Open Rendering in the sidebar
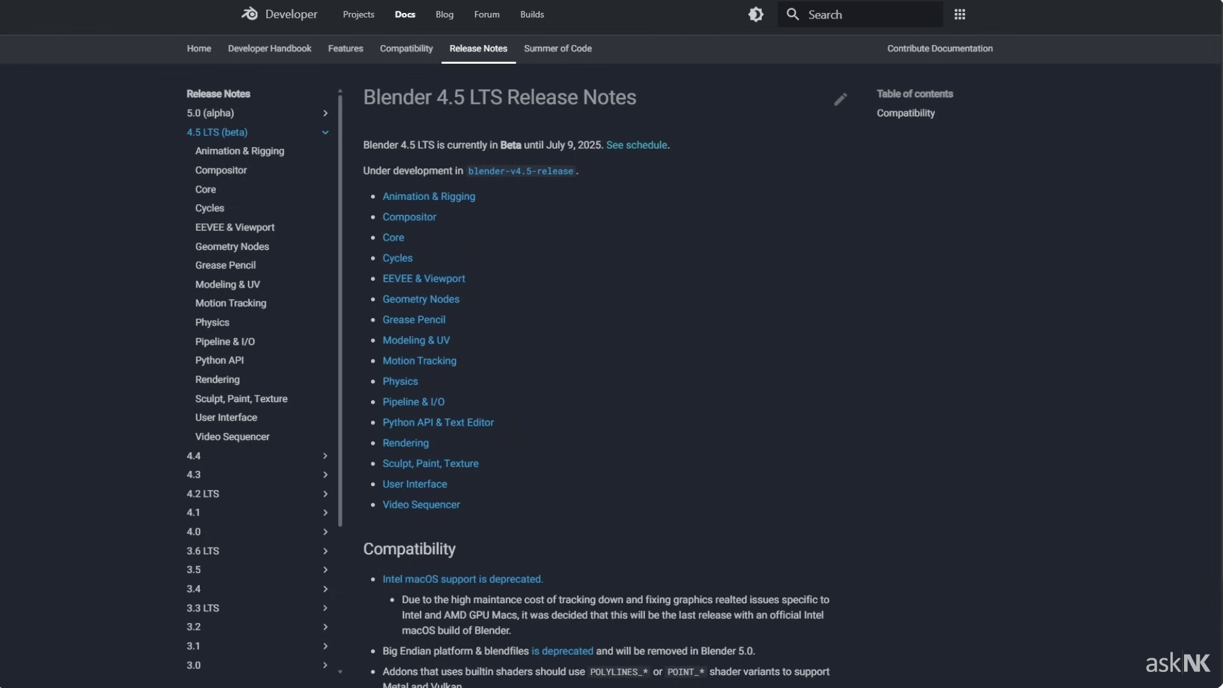 click(x=217, y=379)
